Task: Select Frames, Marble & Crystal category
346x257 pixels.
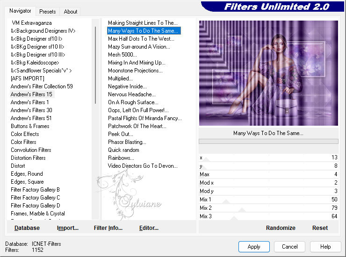Action: click(x=38, y=214)
